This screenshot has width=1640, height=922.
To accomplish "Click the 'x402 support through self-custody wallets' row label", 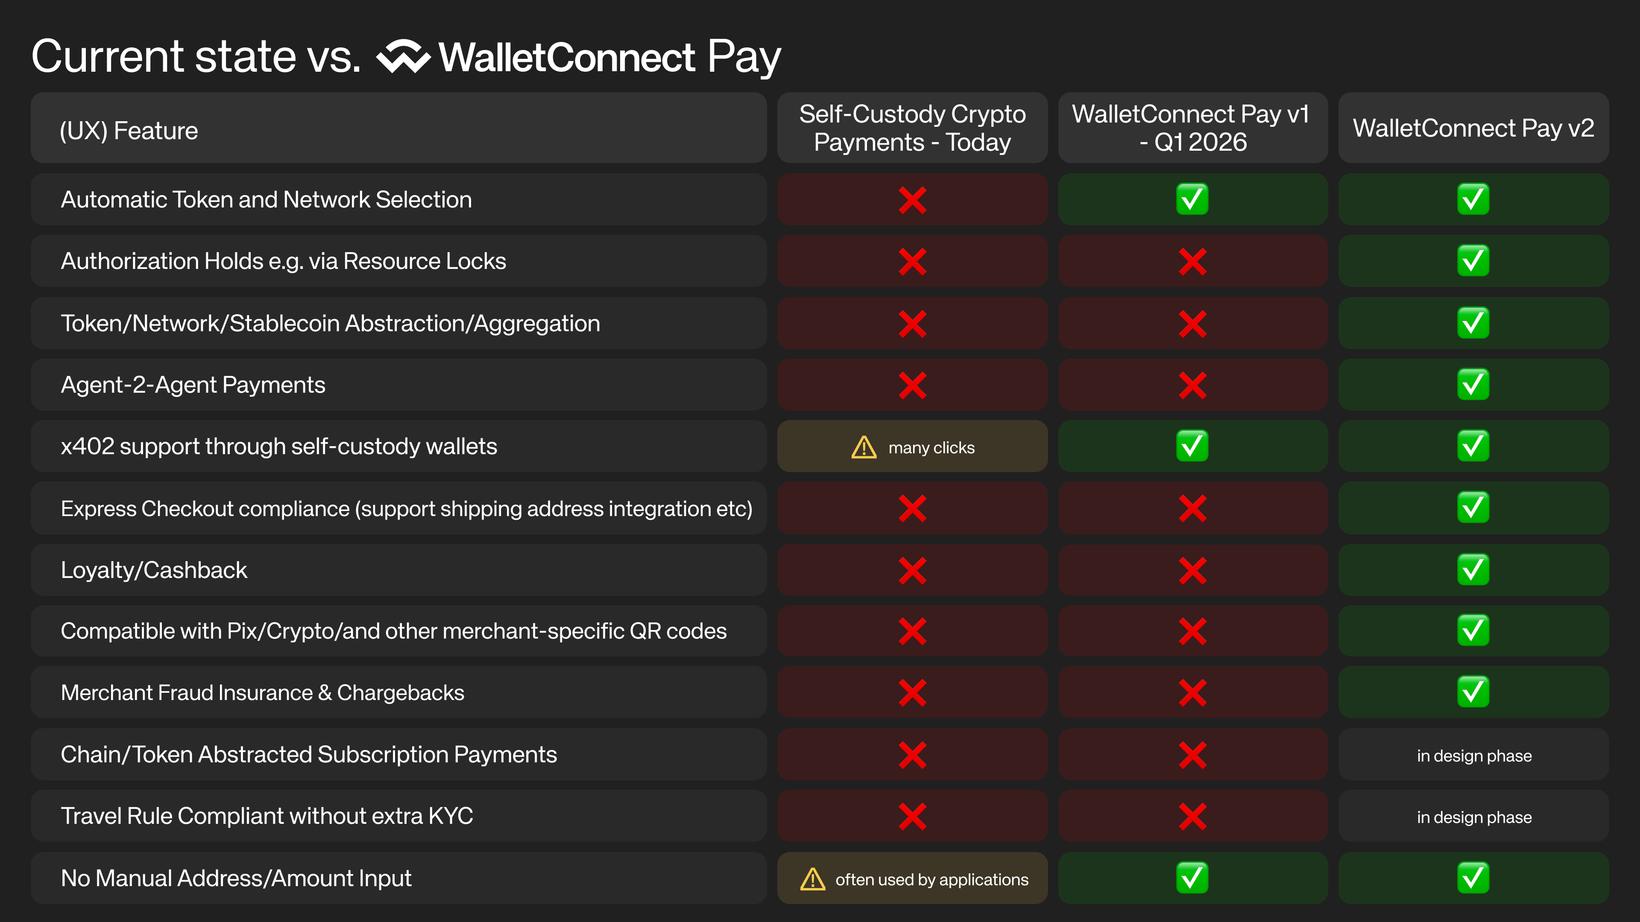I will pyautogui.click(x=279, y=446).
